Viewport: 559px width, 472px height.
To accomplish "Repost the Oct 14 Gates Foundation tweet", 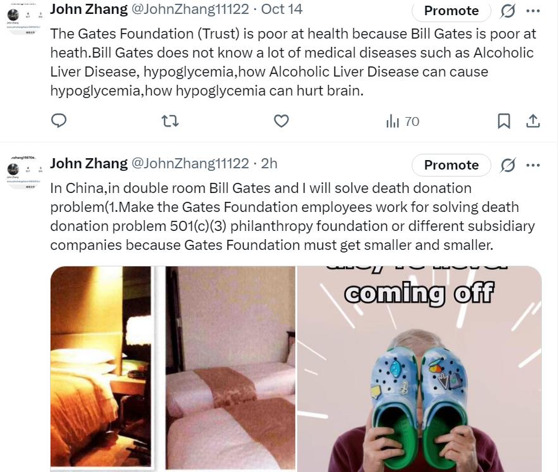I will [170, 121].
